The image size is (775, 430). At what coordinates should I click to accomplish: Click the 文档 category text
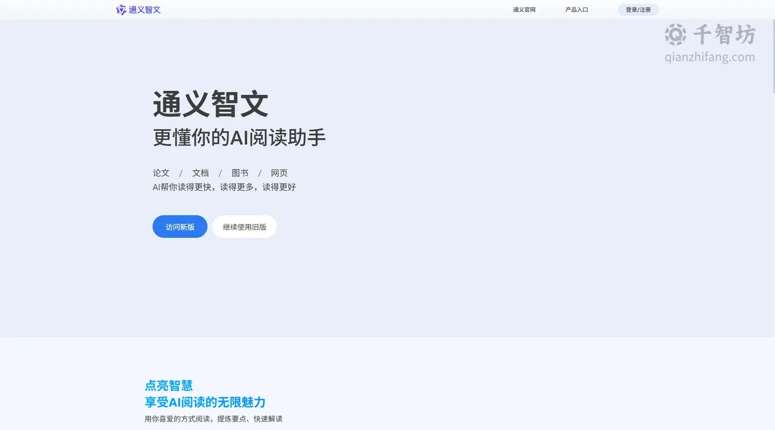point(200,173)
